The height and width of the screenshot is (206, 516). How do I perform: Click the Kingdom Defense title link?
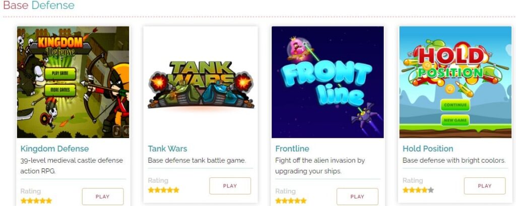click(x=54, y=149)
